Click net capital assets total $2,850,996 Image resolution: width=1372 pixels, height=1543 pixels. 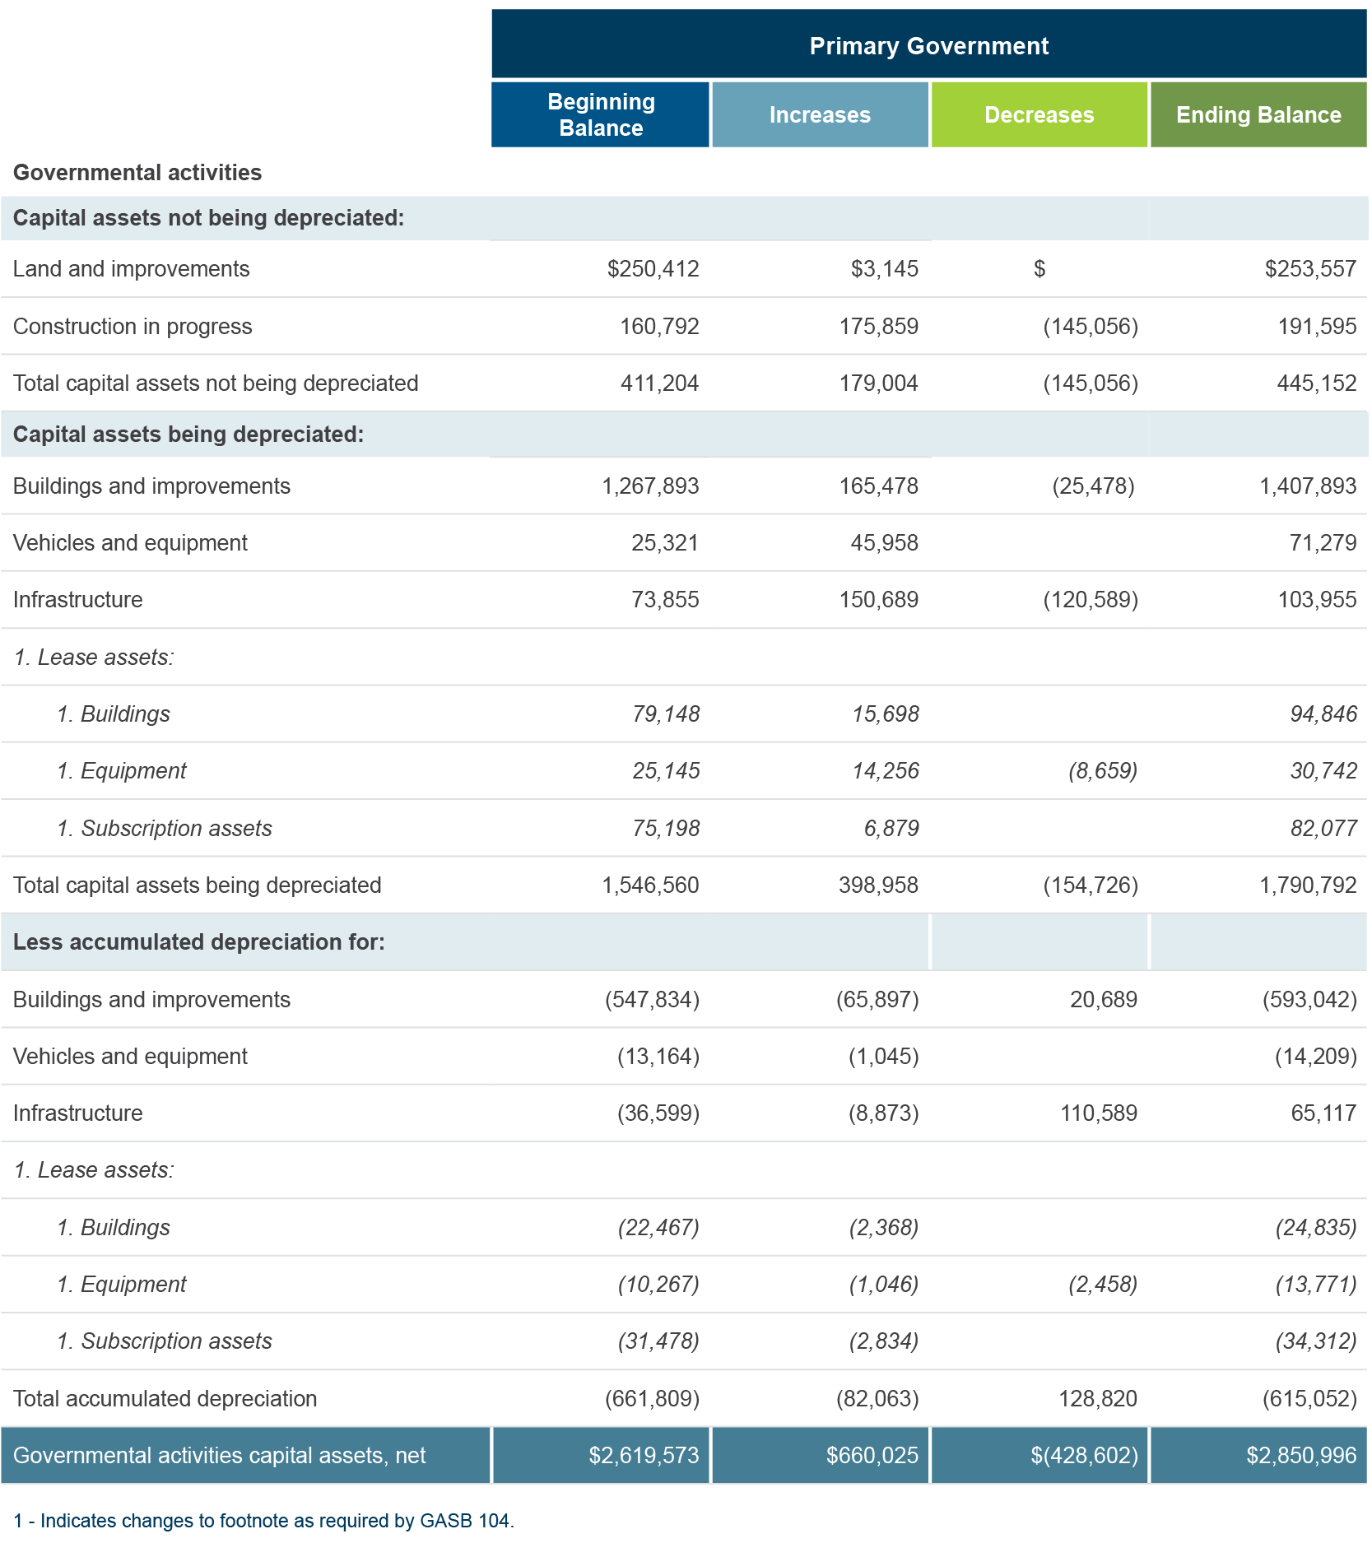(x=1301, y=1455)
